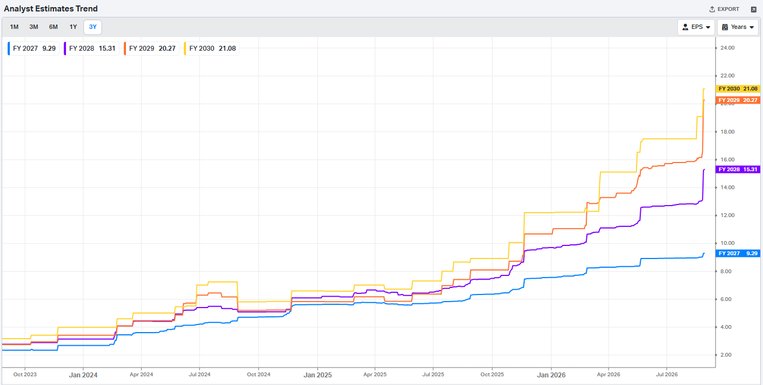The width and height of the screenshot is (763, 385).
Task: Click the Analyst Estimates Trend title
Action: pos(51,9)
